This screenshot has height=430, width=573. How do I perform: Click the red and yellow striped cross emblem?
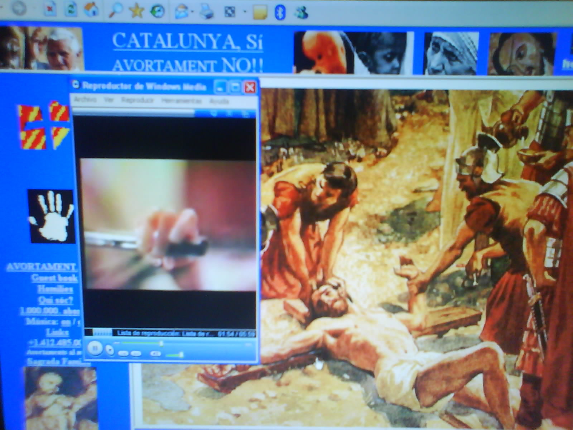click(44, 125)
